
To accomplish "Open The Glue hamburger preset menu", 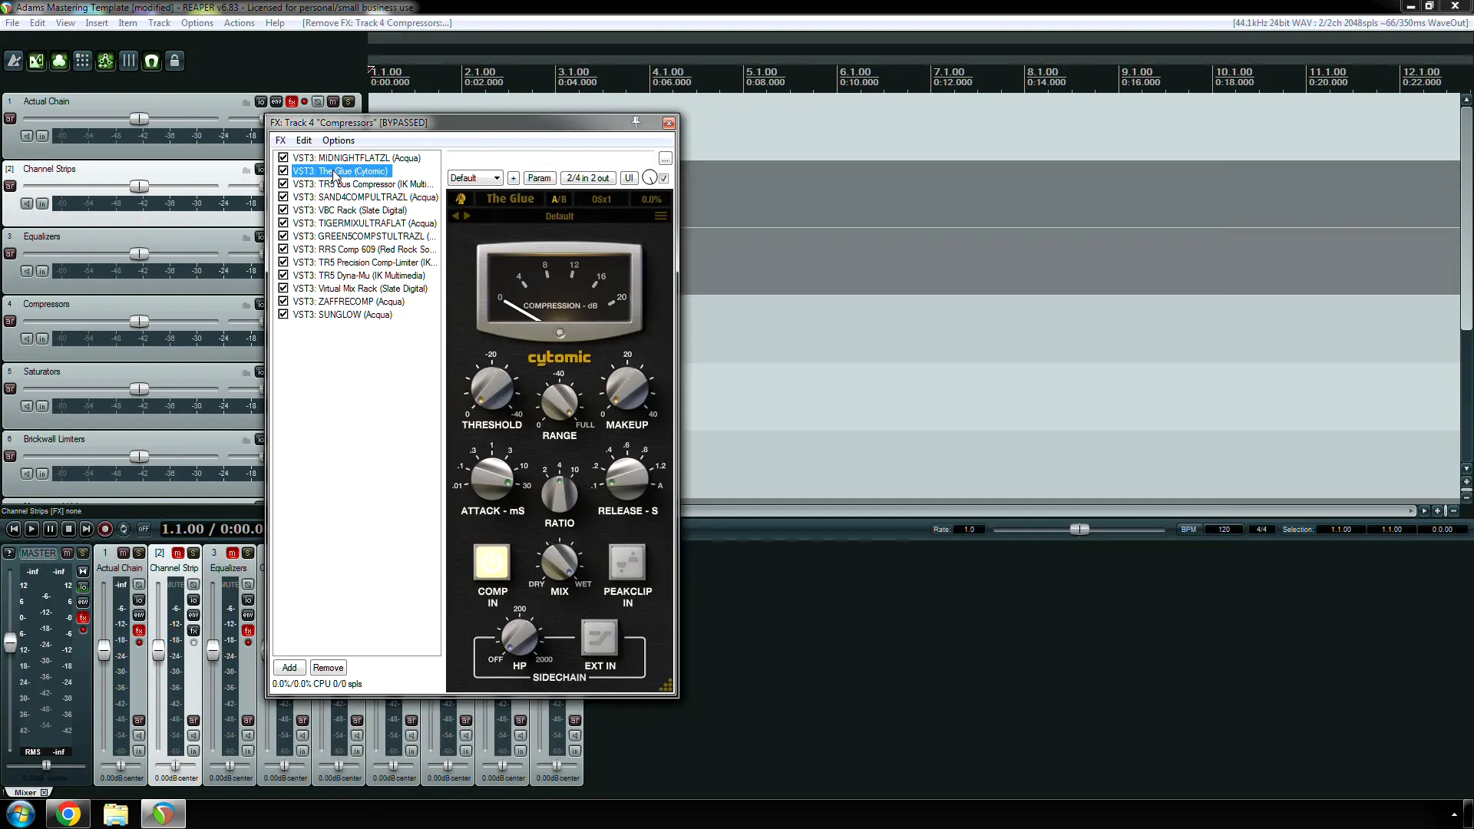I will tap(660, 216).
